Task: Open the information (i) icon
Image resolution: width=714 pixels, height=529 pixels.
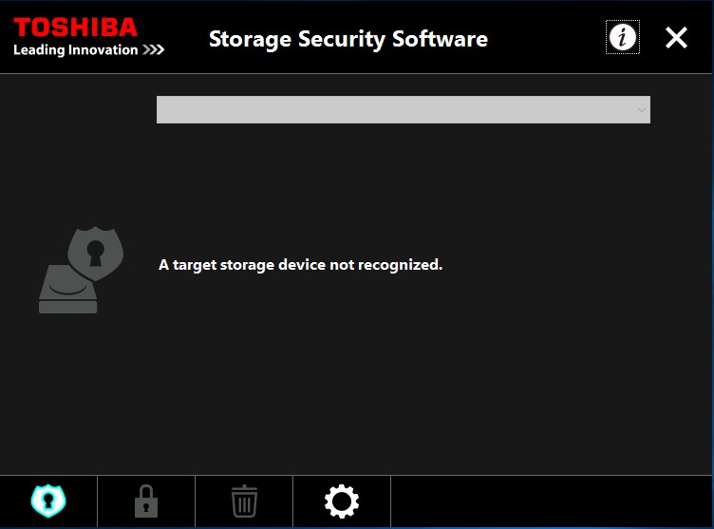Action: pyautogui.click(x=623, y=37)
